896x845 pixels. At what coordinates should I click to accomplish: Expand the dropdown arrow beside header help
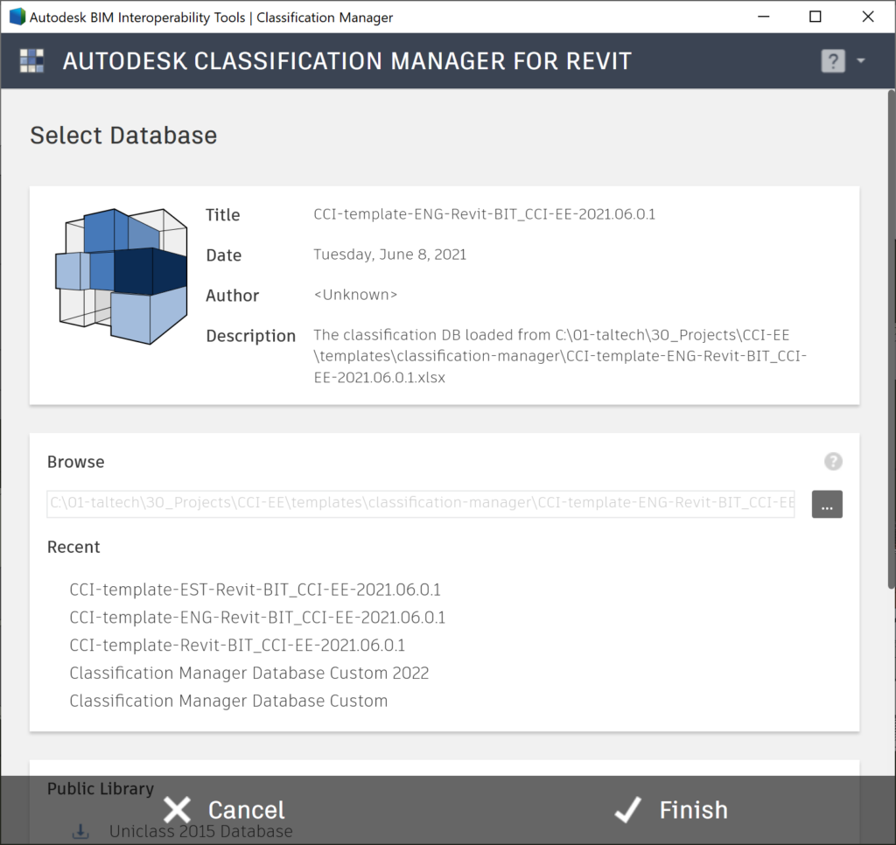861,60
